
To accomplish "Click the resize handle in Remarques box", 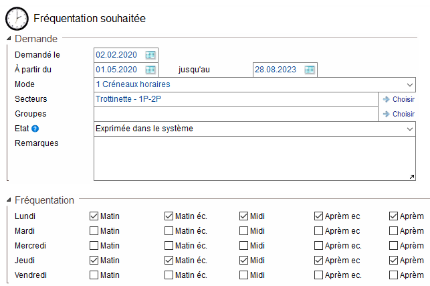I will pyautogui.click(x=411, y=176).
